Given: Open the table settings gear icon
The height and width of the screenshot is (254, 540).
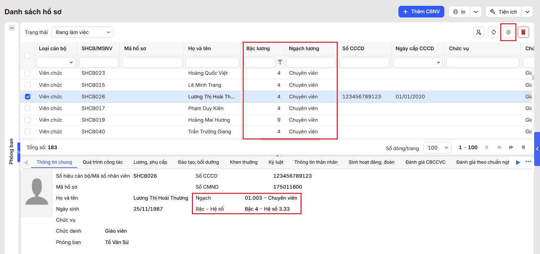Looking at the screenshot, I should click(508, 32).
